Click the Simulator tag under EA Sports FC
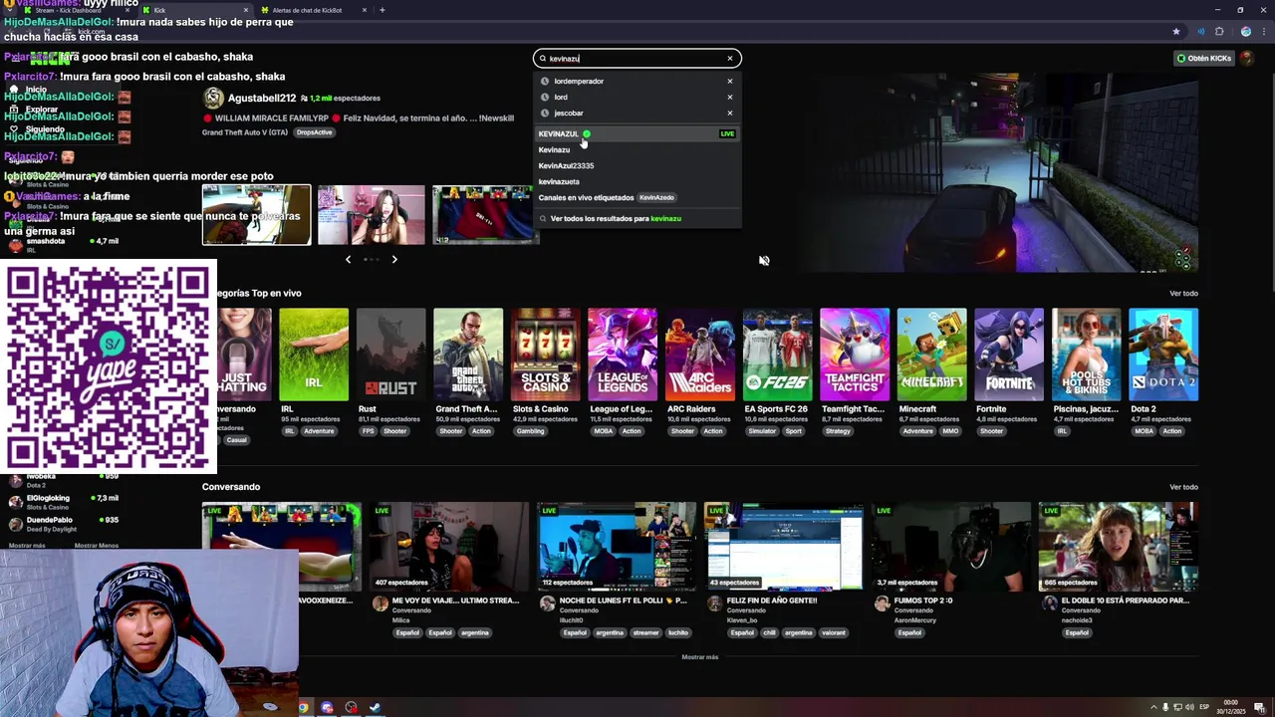Viewport: 1275px width, 717px height. pyautogui.click(x=762, y=431)
